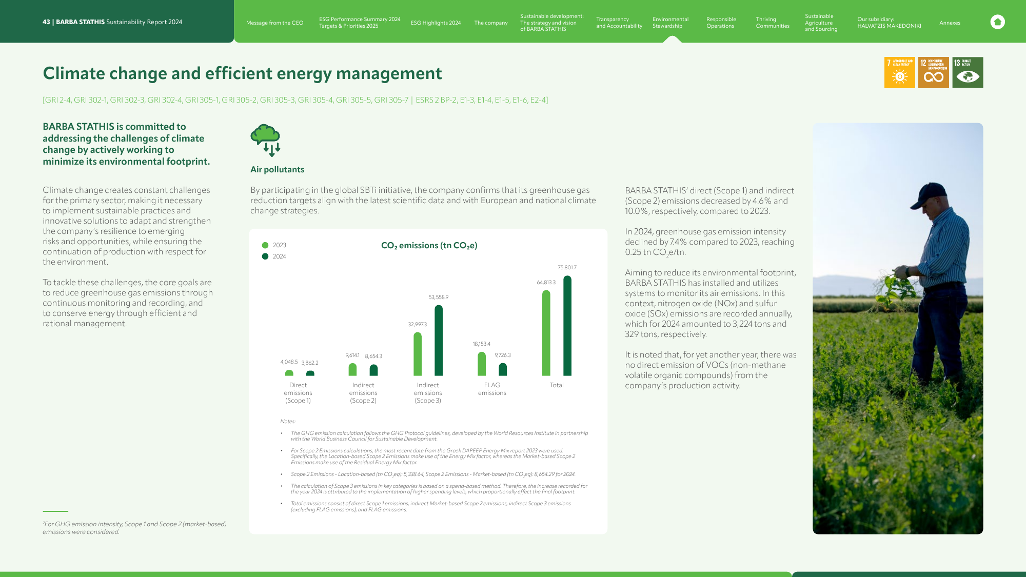The height and width of the screenshot is (577, 1026).
Task: Click the 2024 Scope 2 bar labeled 8,654.3
Action: click(373, 370)
